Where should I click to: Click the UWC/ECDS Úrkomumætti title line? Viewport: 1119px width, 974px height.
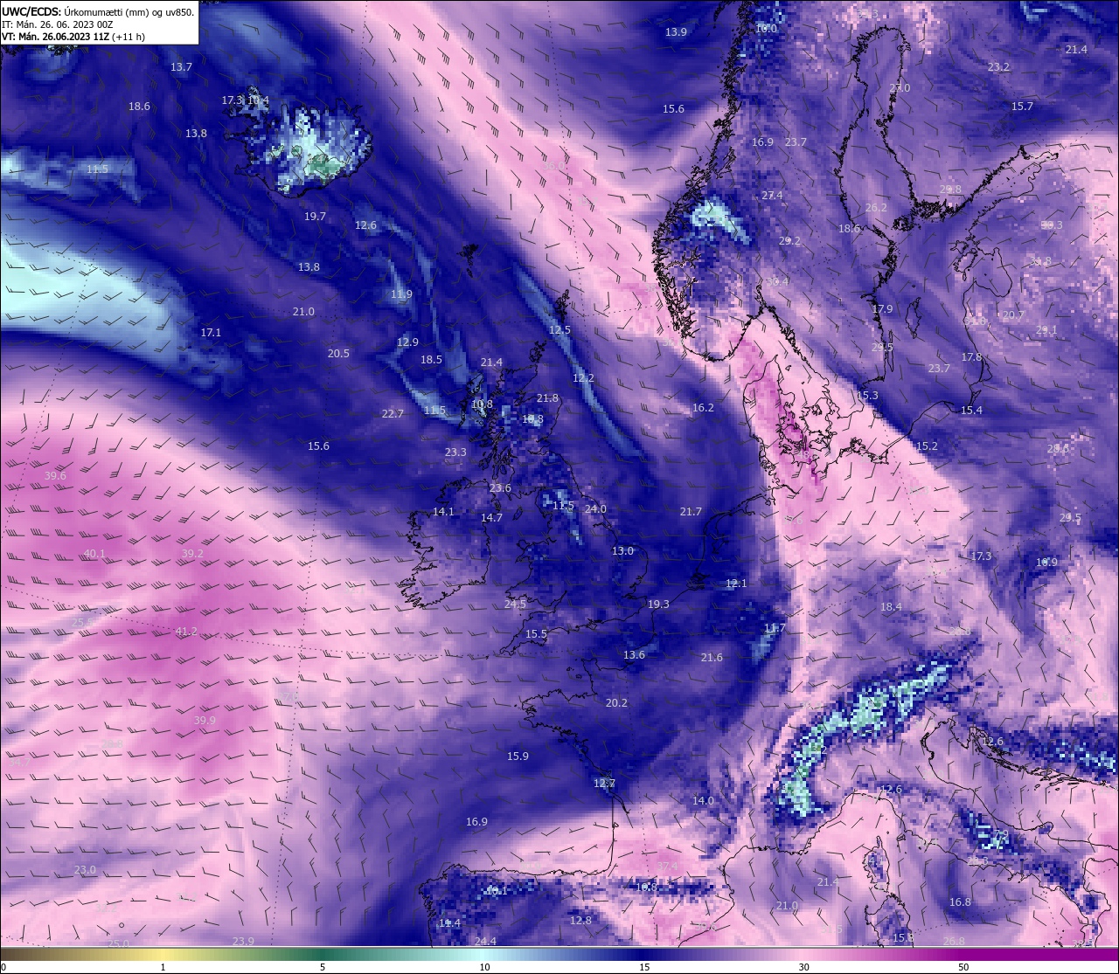[98, 11]
